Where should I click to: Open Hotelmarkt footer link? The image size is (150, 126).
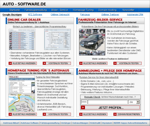tap(95, 123)
